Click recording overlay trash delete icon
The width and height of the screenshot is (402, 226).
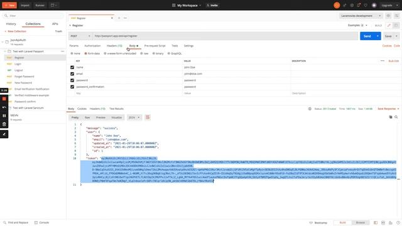click(x=4, y=124)
